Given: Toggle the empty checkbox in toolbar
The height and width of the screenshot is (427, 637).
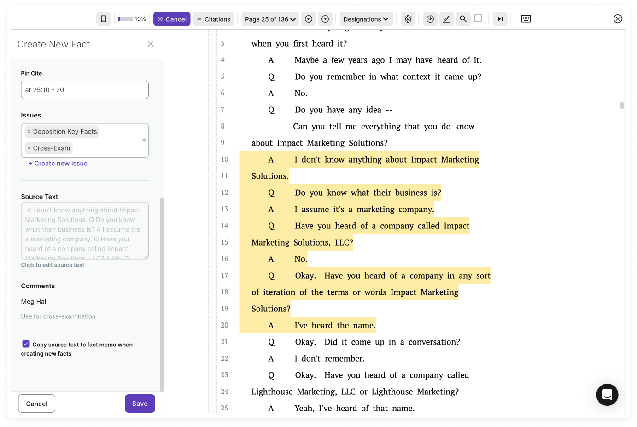Looking at the screenshot, I should coord(478,18).
